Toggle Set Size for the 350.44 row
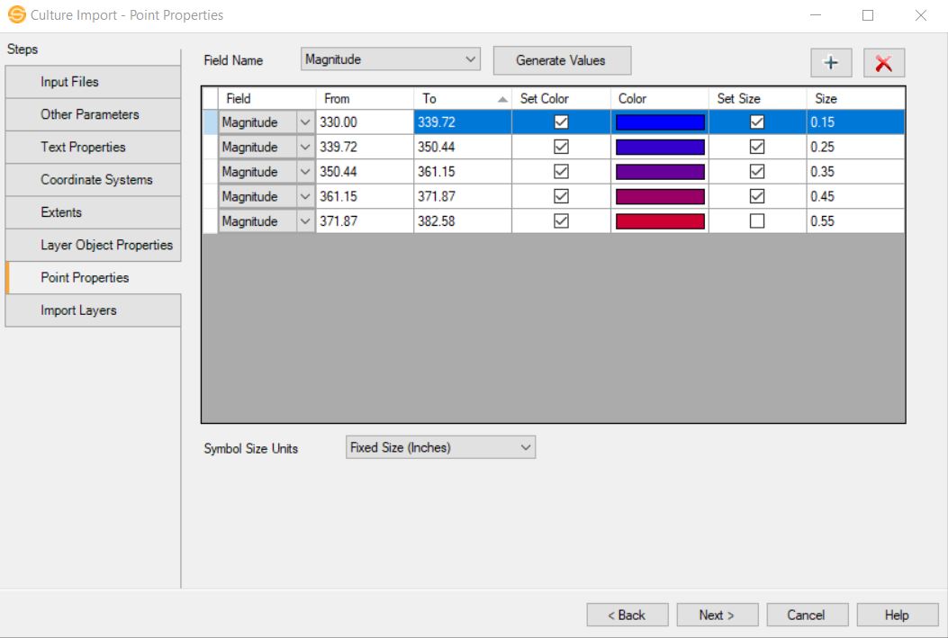 (757, 172)
